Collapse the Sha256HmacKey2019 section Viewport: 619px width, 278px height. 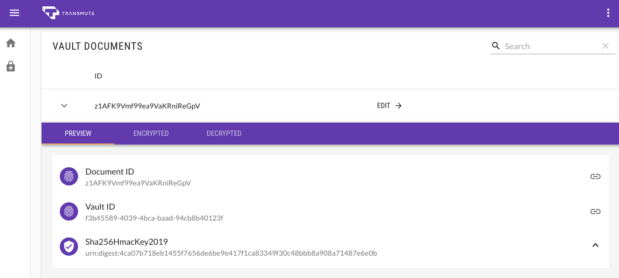coord(595,245)
